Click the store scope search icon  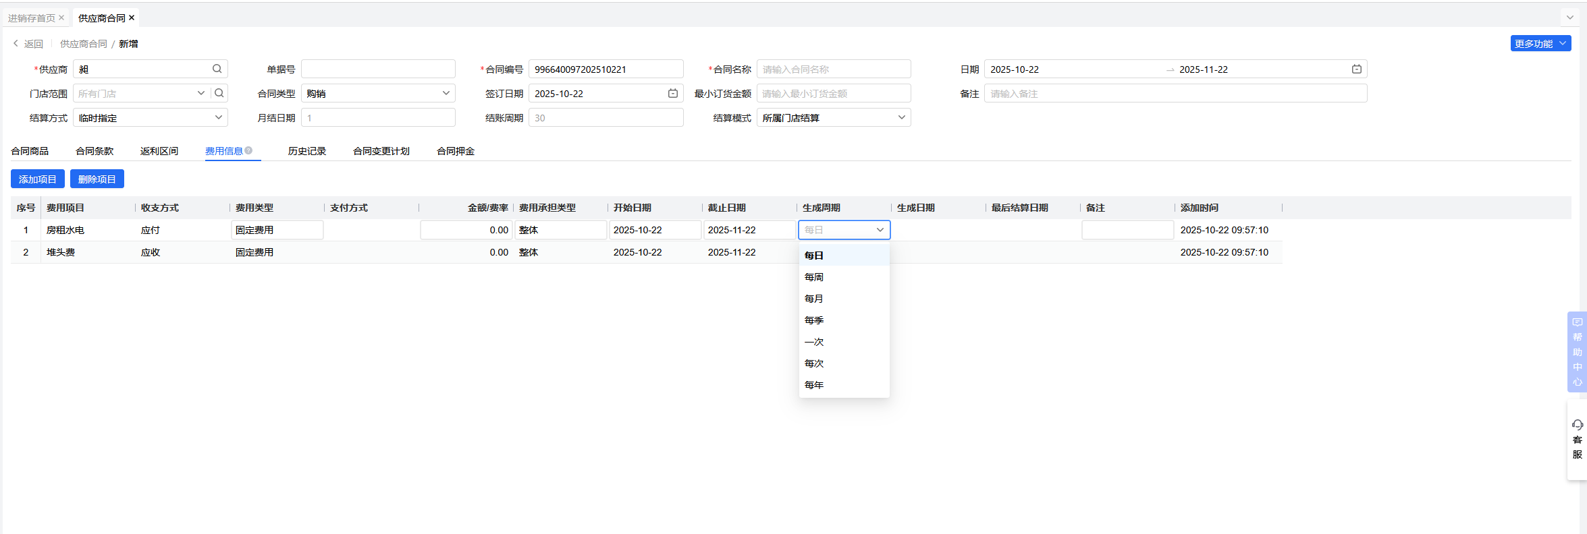click(x=219, y=93)
